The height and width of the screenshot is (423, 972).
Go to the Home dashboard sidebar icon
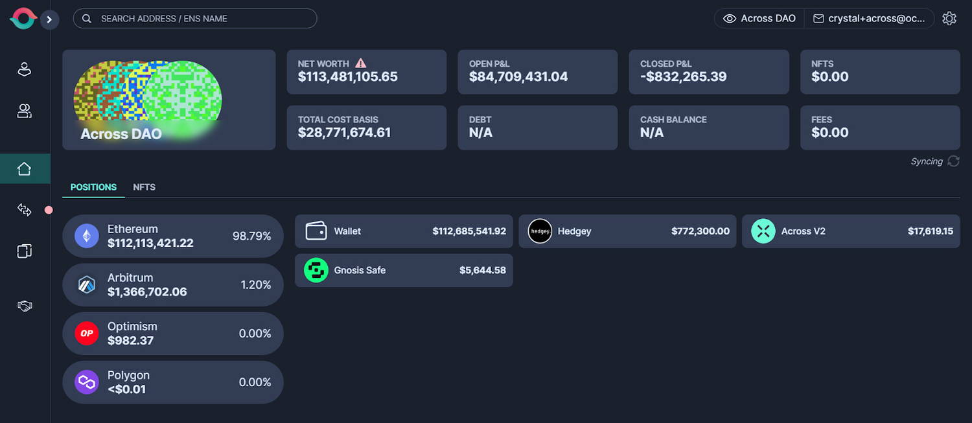[25, 169]
